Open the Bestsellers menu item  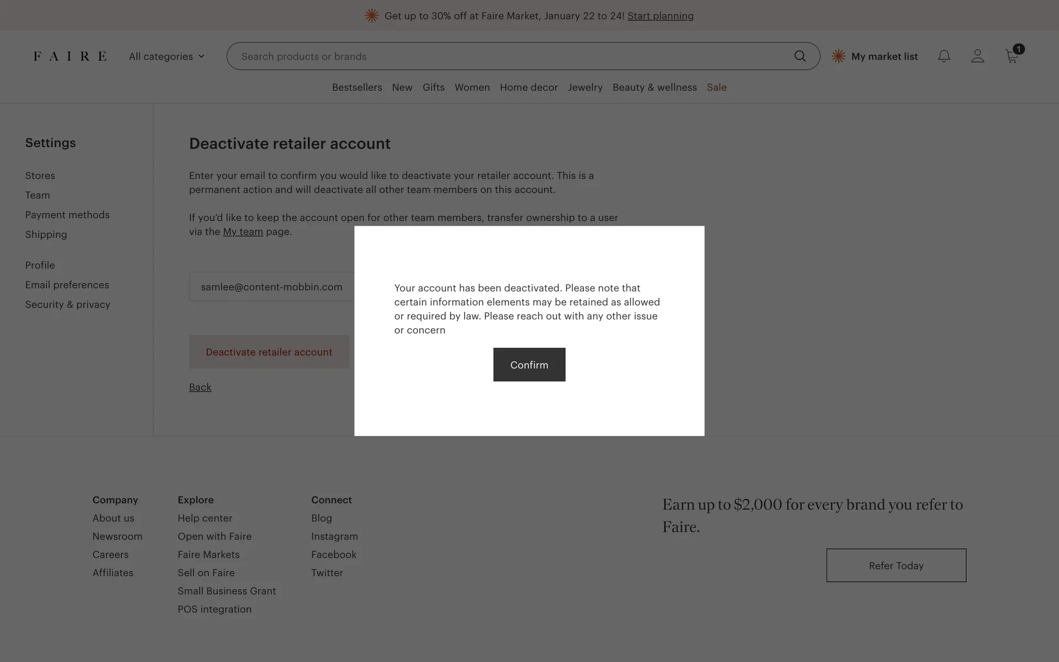click(357, 87)
